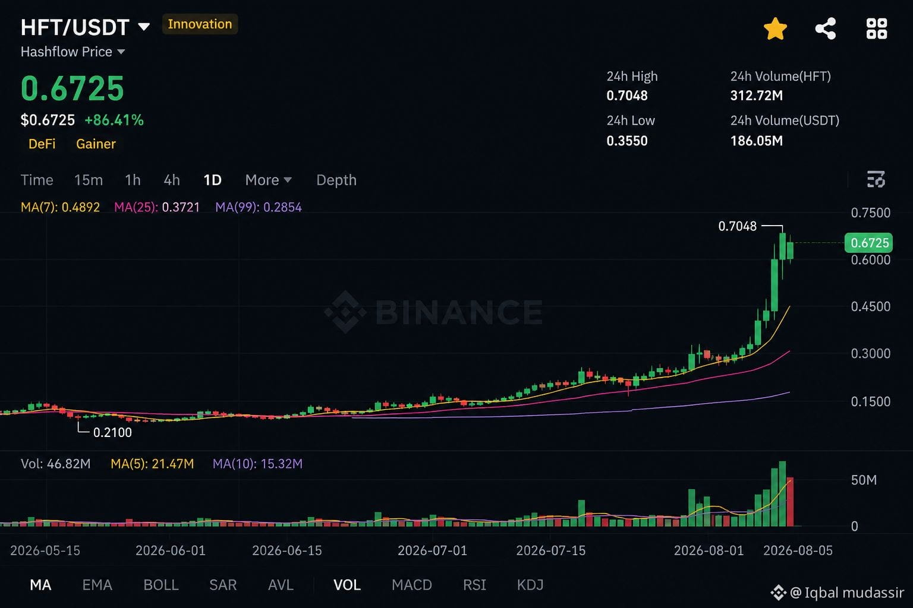Toggle the SAR indicator

click(223, 585)
